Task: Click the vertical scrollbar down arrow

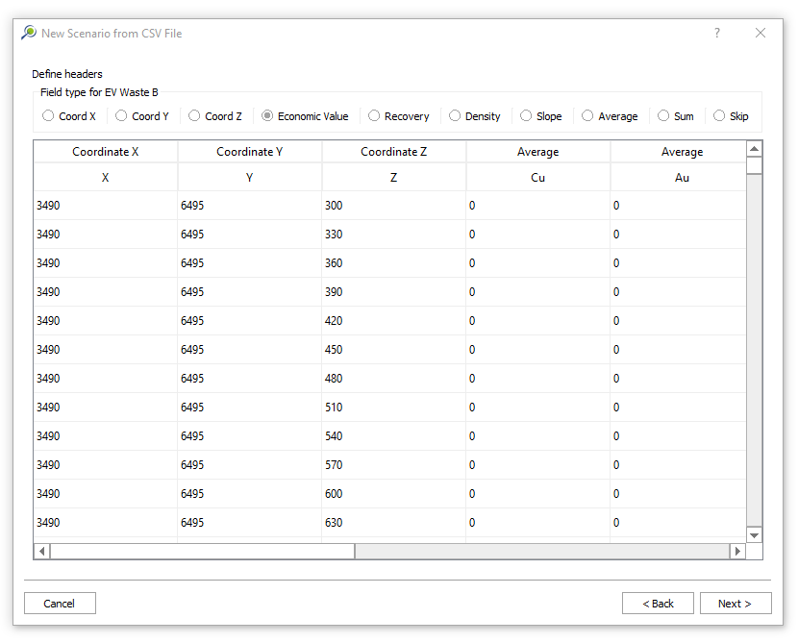Action: click(x=754, y=534)
